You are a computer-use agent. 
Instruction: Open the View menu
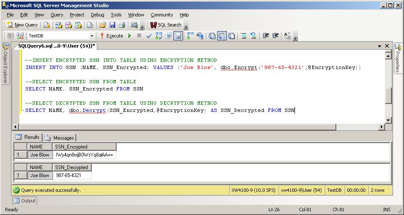[x=39, y=15]
